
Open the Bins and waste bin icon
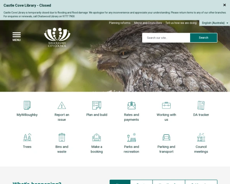coord(62,137)
